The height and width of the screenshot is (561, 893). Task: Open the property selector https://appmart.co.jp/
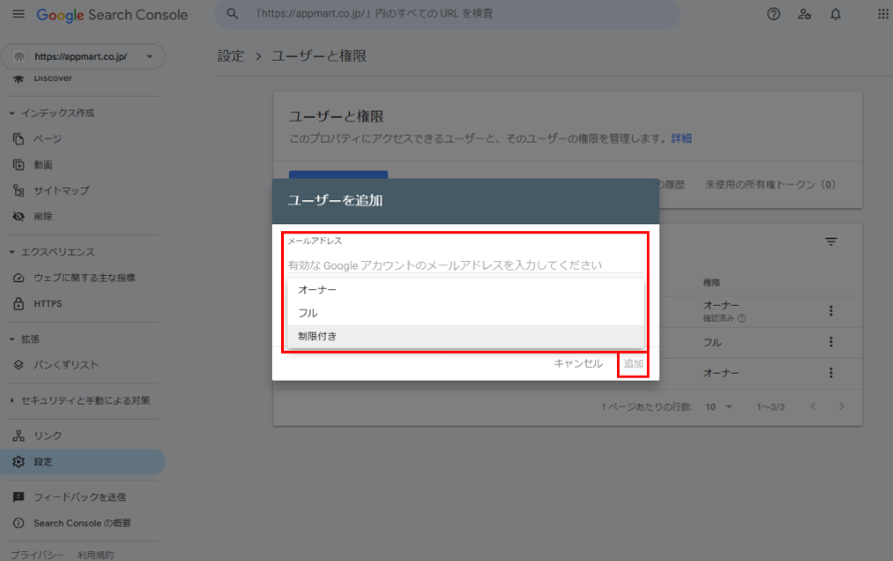83,57
